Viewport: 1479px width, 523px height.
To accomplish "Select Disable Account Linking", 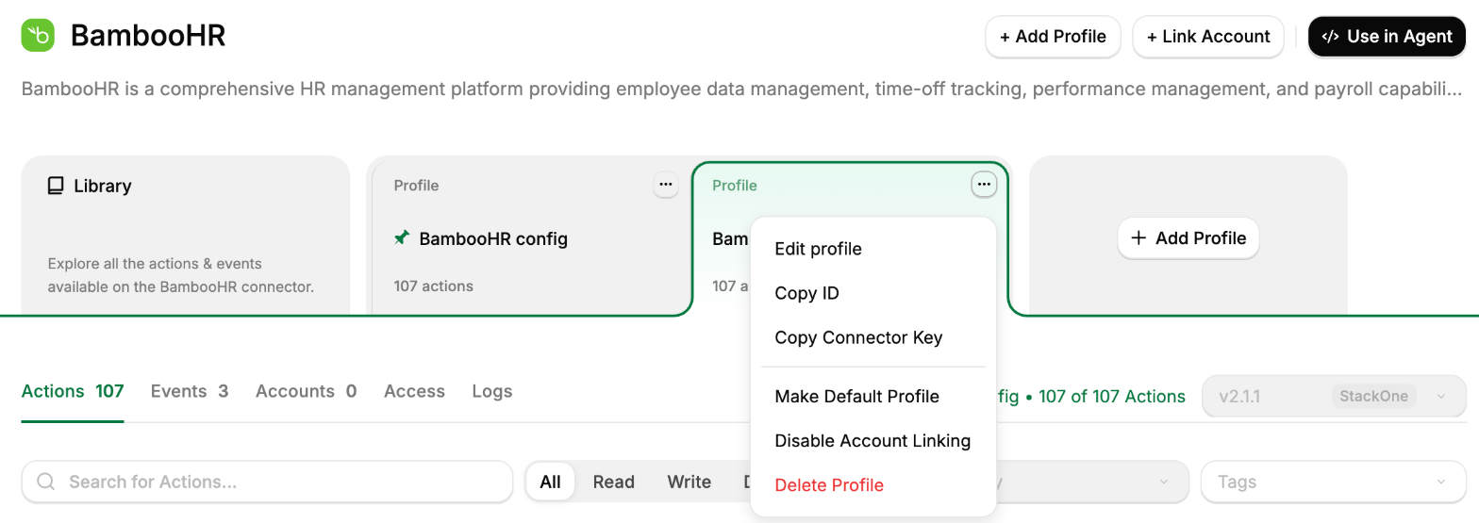I will (873, 440).
